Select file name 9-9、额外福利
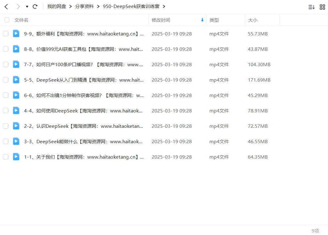Screen dimensions: 328x235 [84, 34]
